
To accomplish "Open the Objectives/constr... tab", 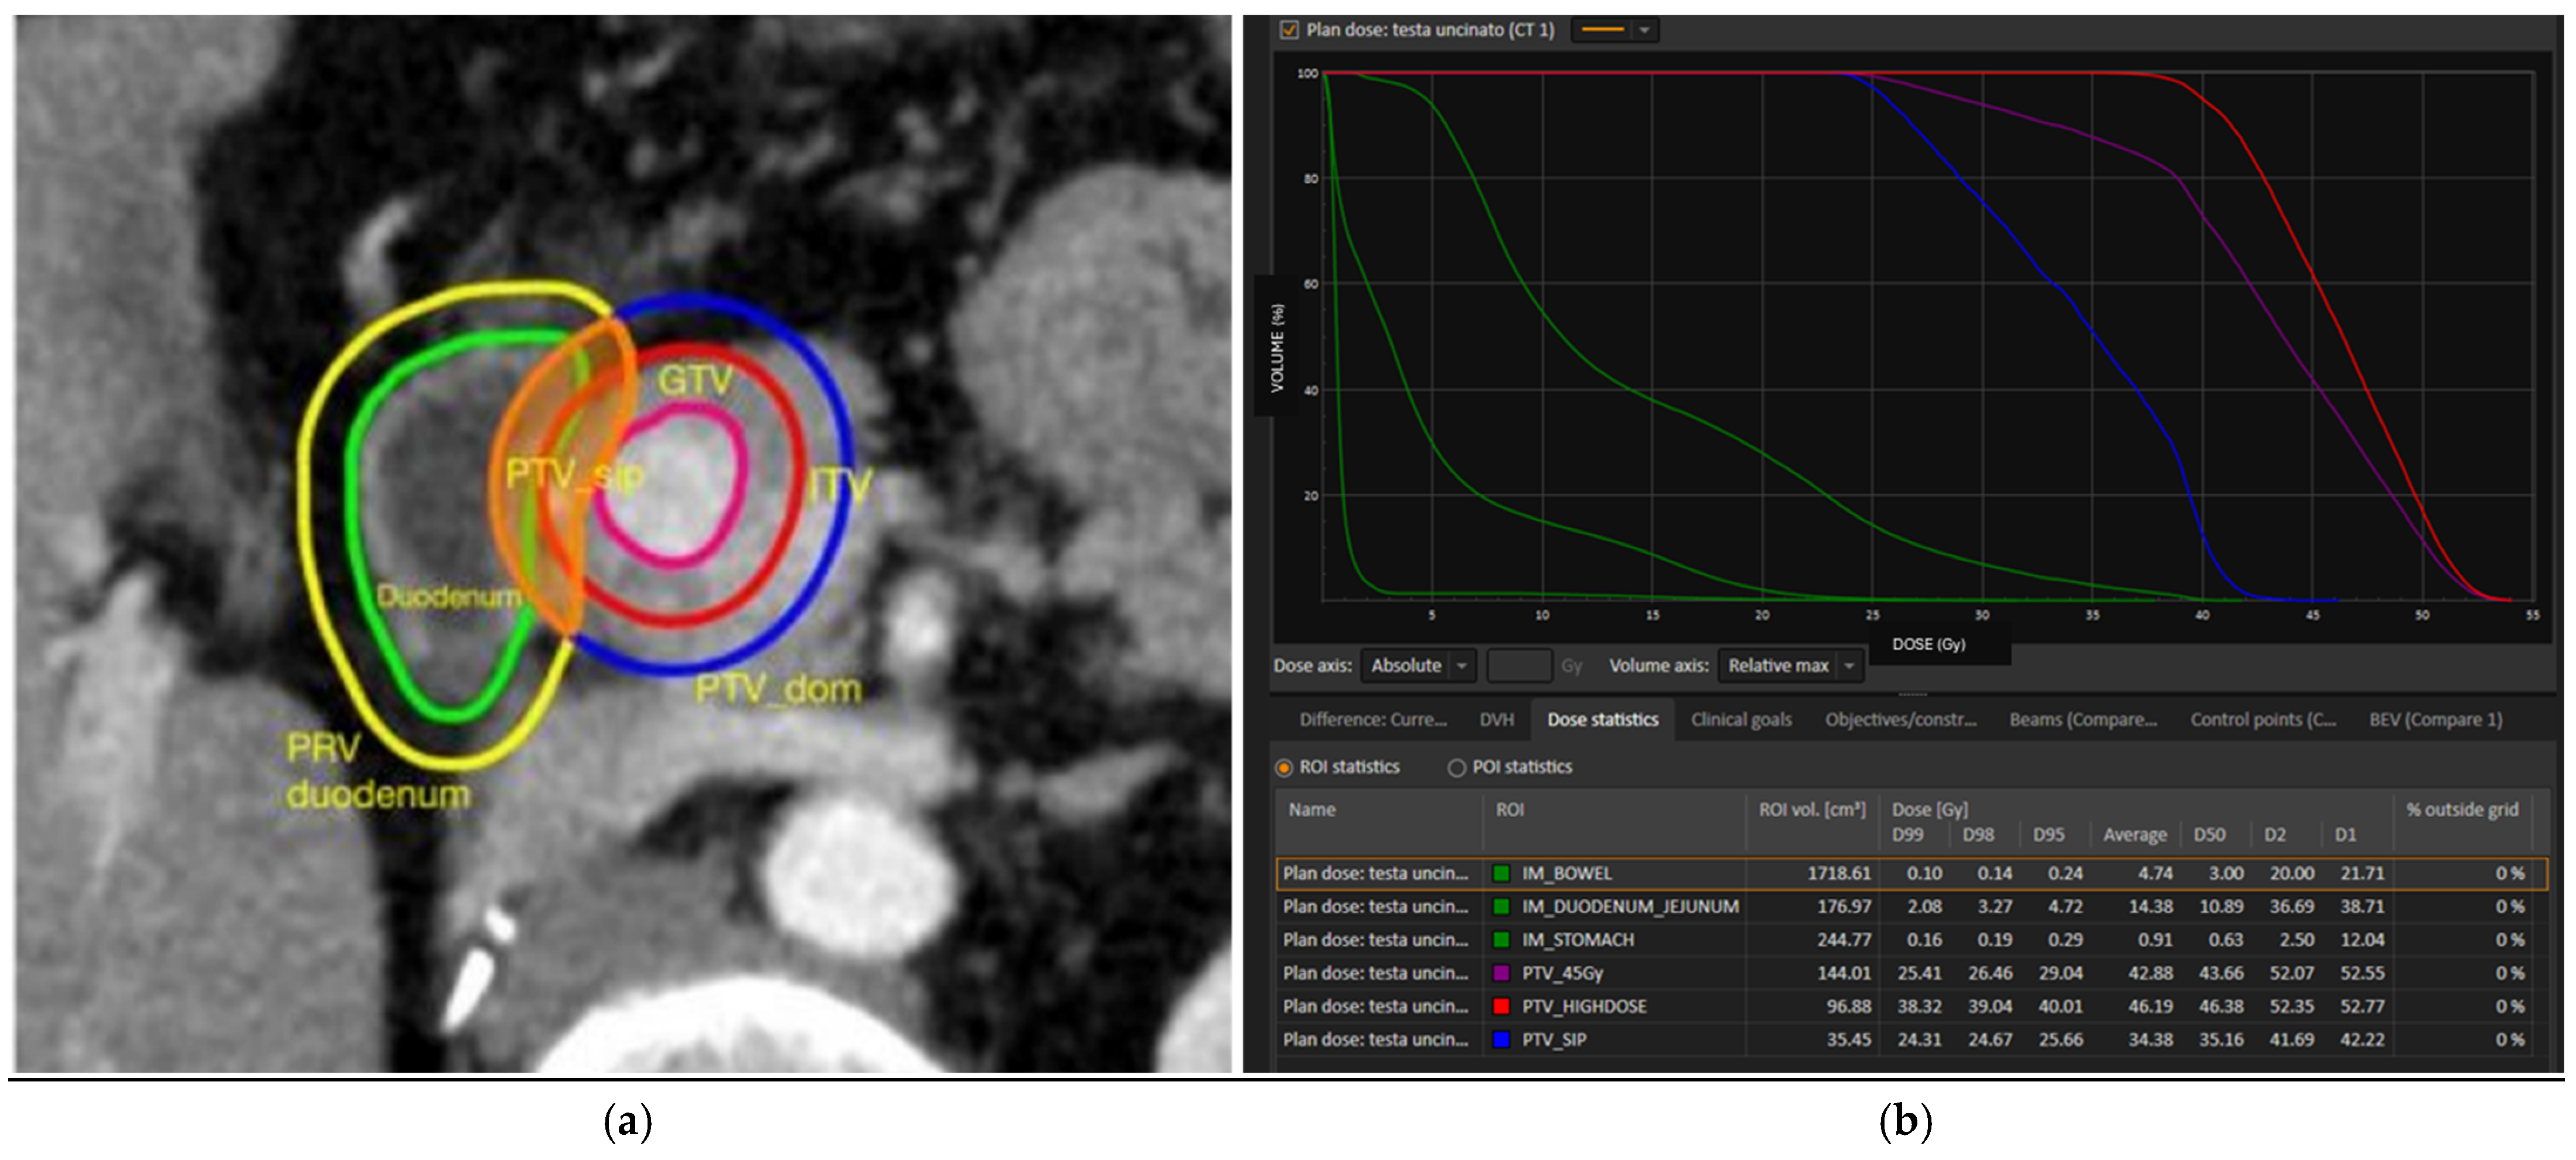I will 1900,719.
